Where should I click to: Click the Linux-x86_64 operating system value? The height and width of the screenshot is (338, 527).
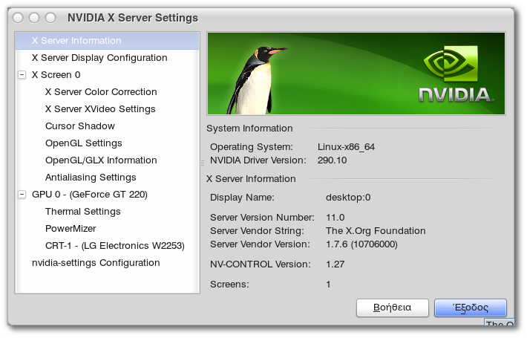pos(346,147)
